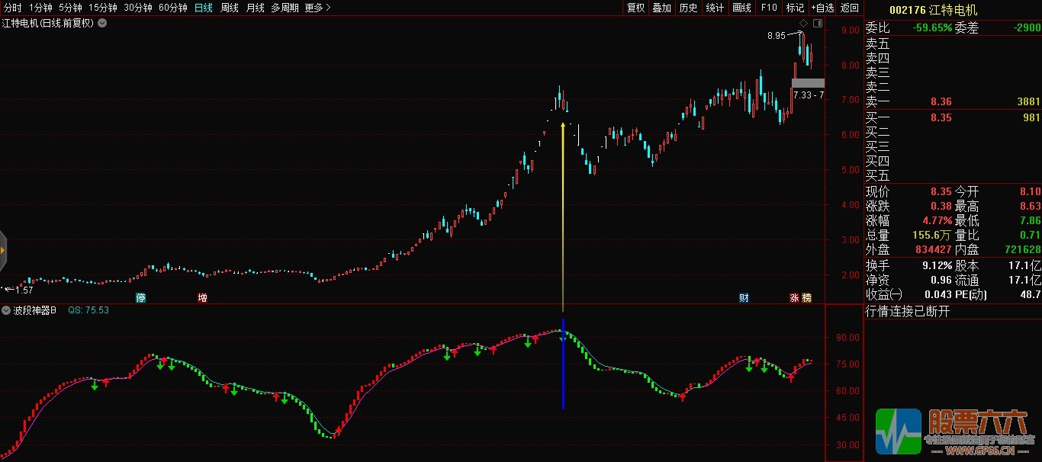Toggle the side panel layout icon
The width and height of the screenshot is (1042, 462).
[x=818, y=24]
